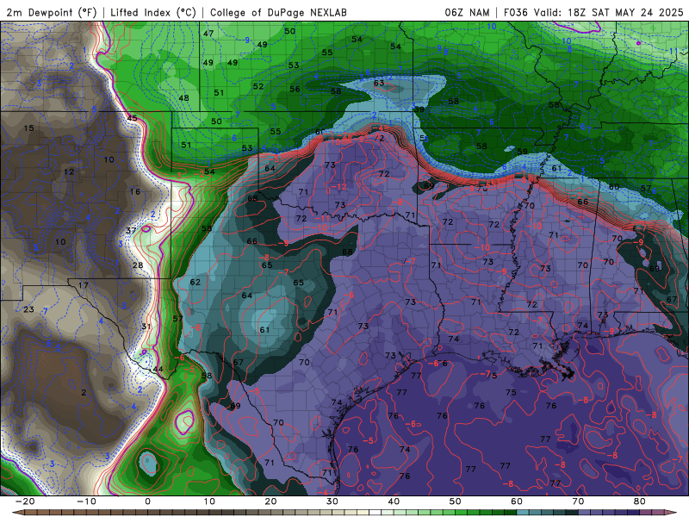Click the 'Lifted Index (°C)' title label
The width and height of the screenshot is (689, 517).
pos(153,12)
